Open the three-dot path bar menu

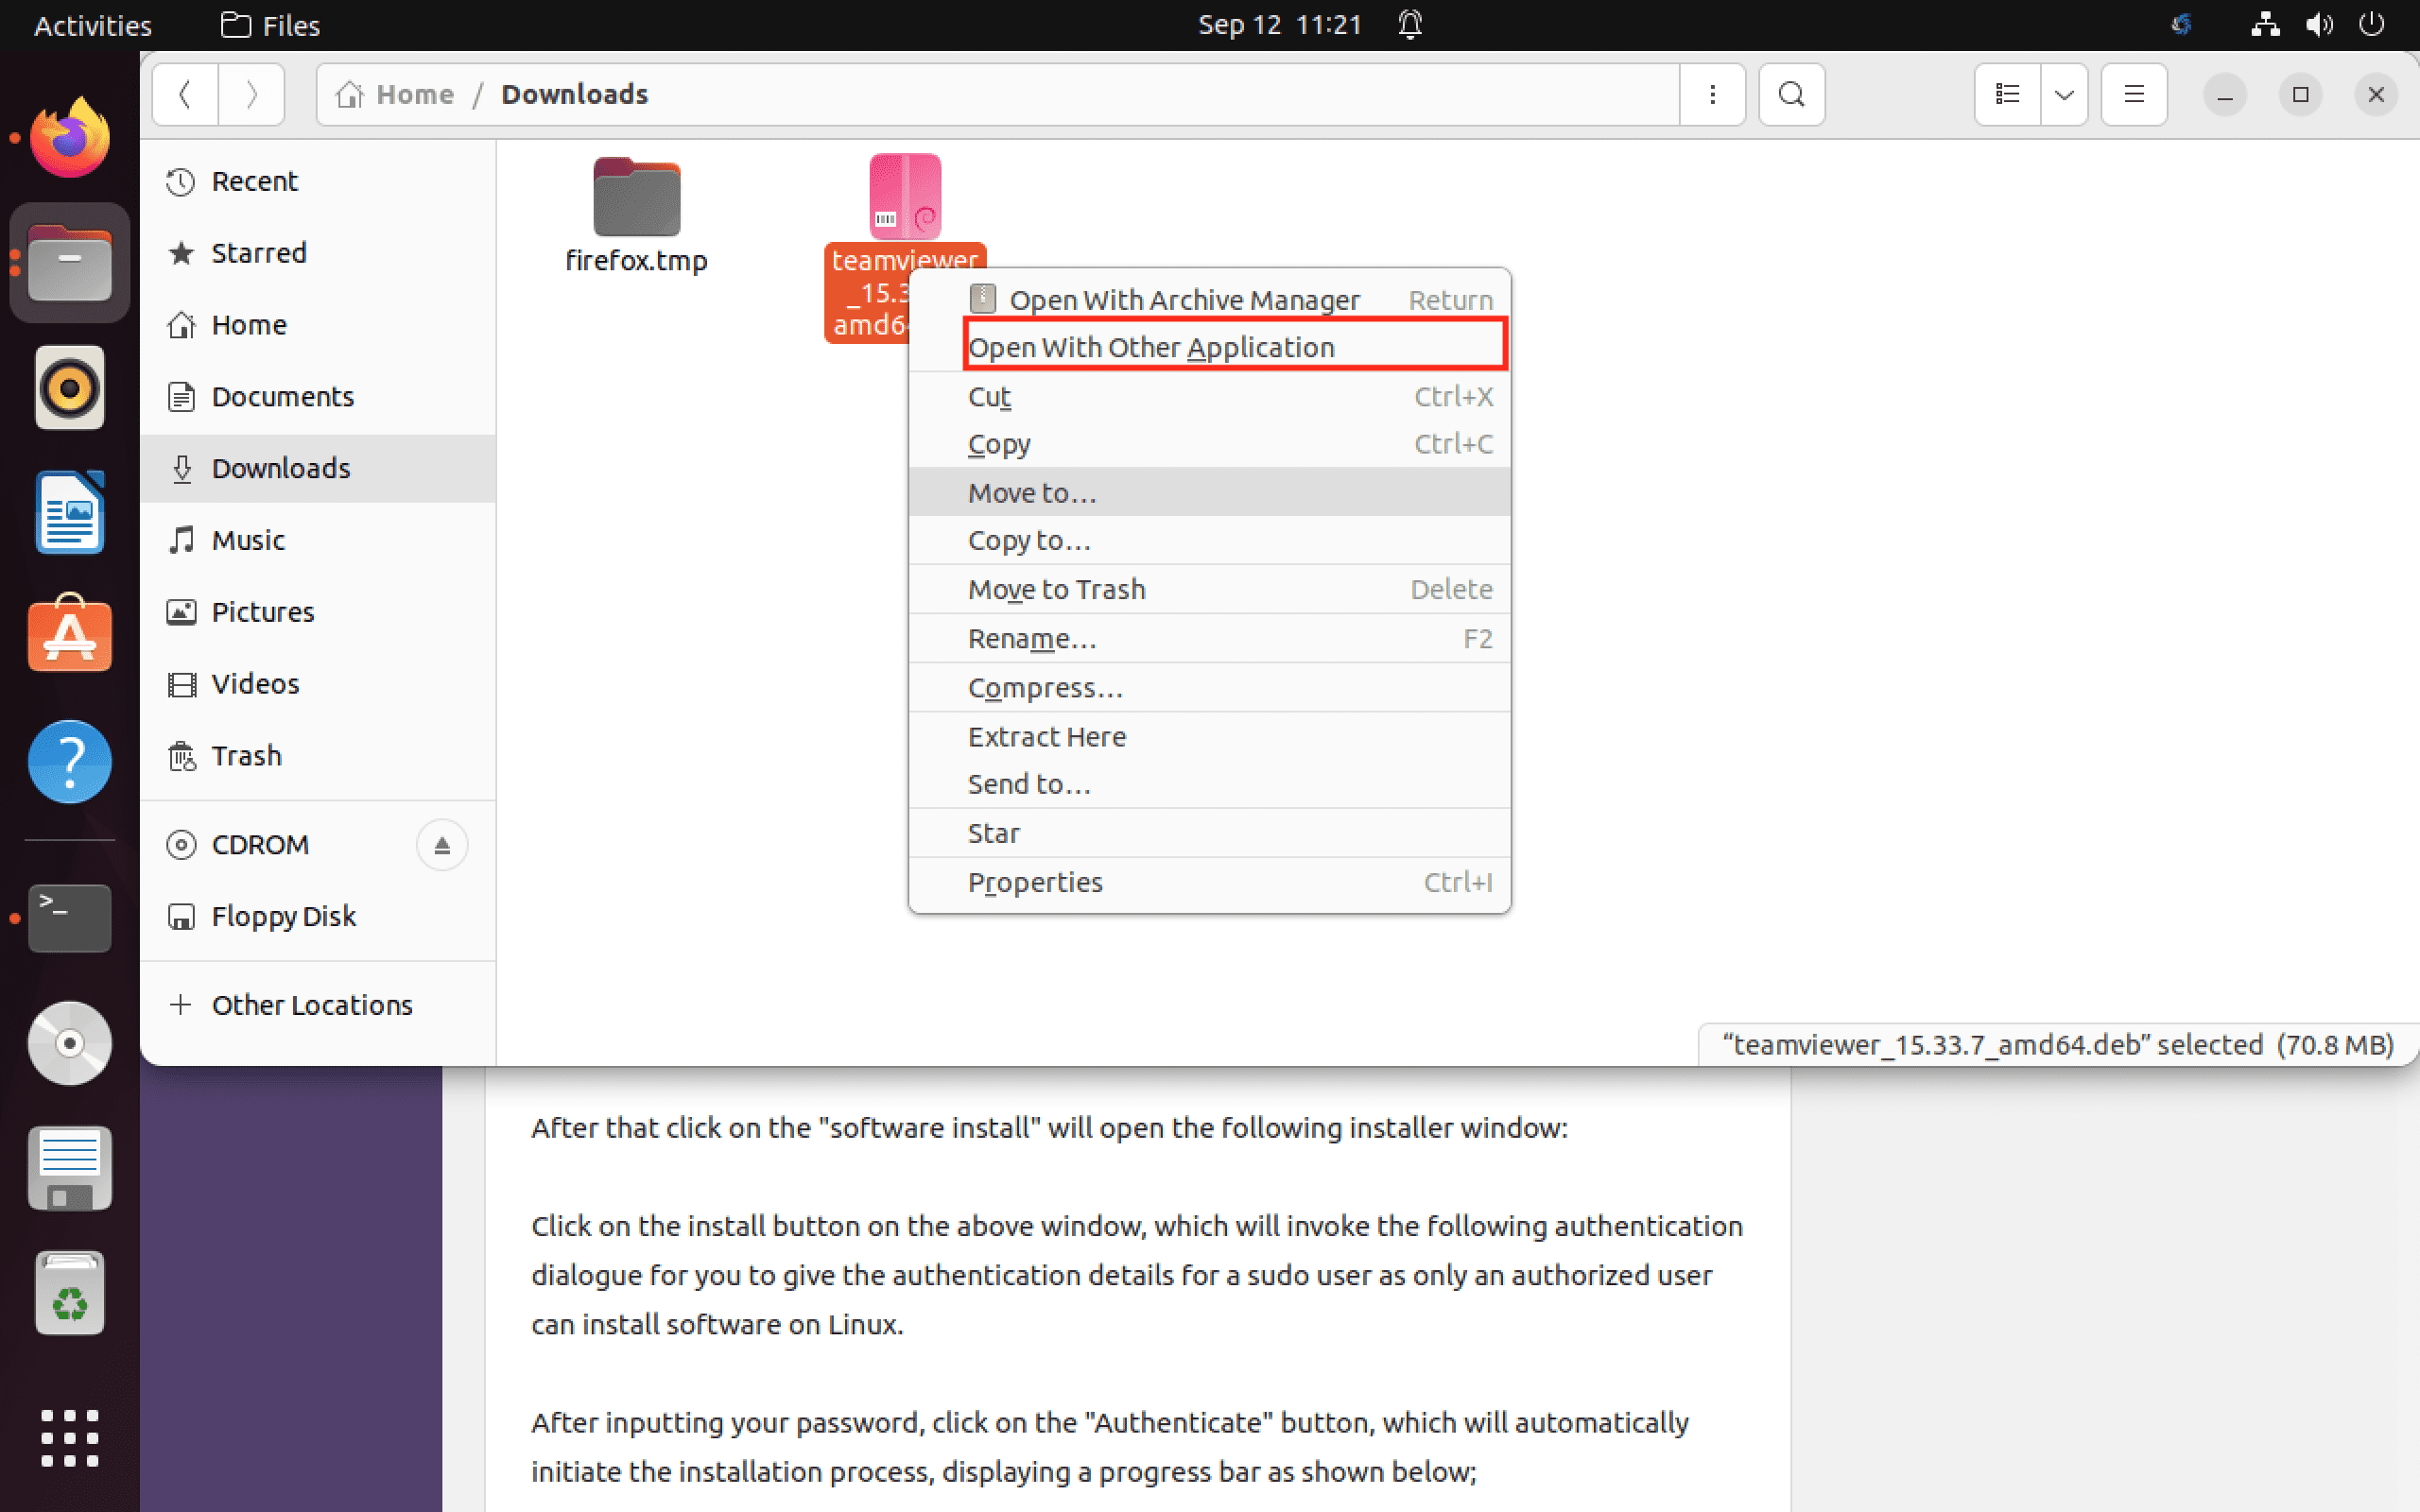[1713, 94]
